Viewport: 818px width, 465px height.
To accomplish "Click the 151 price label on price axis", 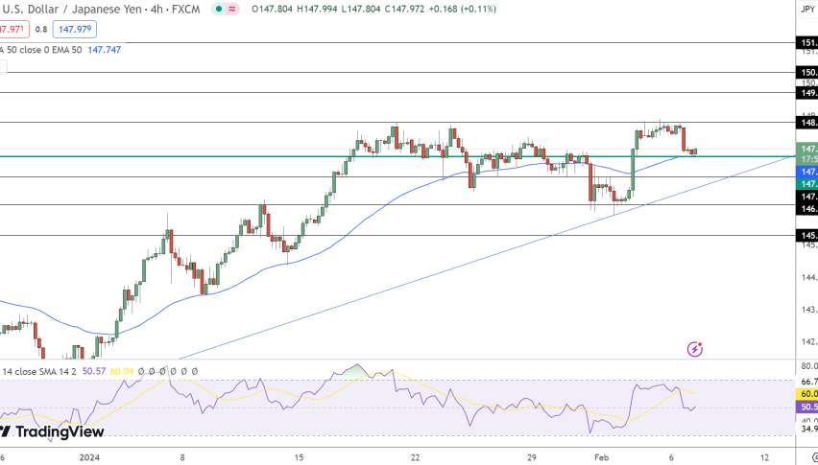I will [807, 43].
